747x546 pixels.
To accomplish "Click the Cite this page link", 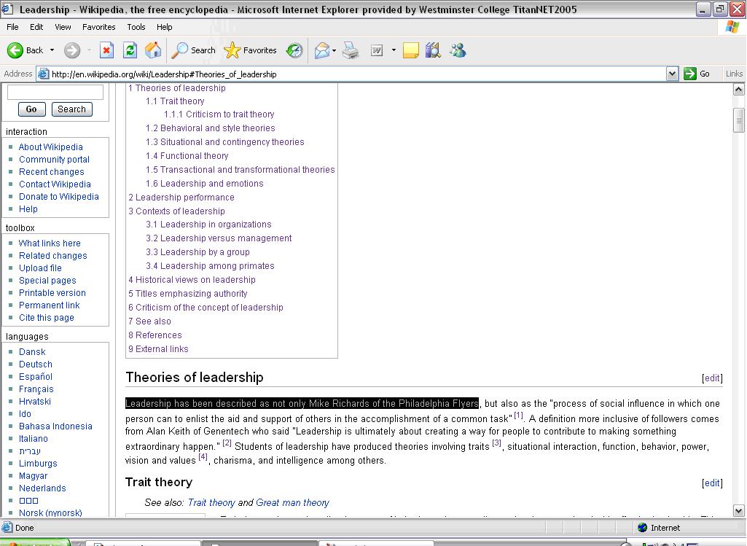I will coord(47,318).
